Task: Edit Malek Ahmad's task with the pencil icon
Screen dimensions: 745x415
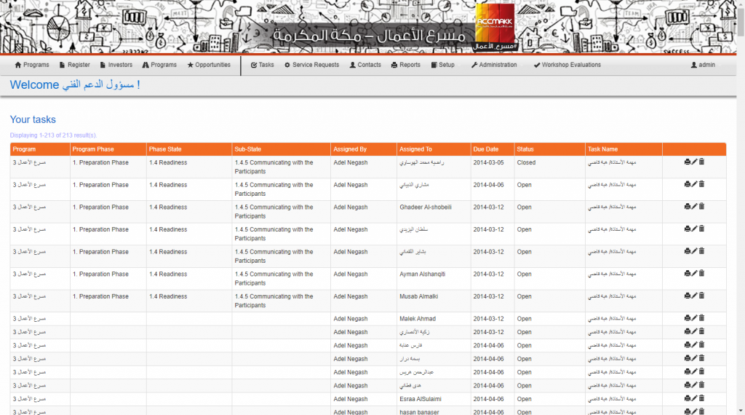Action: 694,318
